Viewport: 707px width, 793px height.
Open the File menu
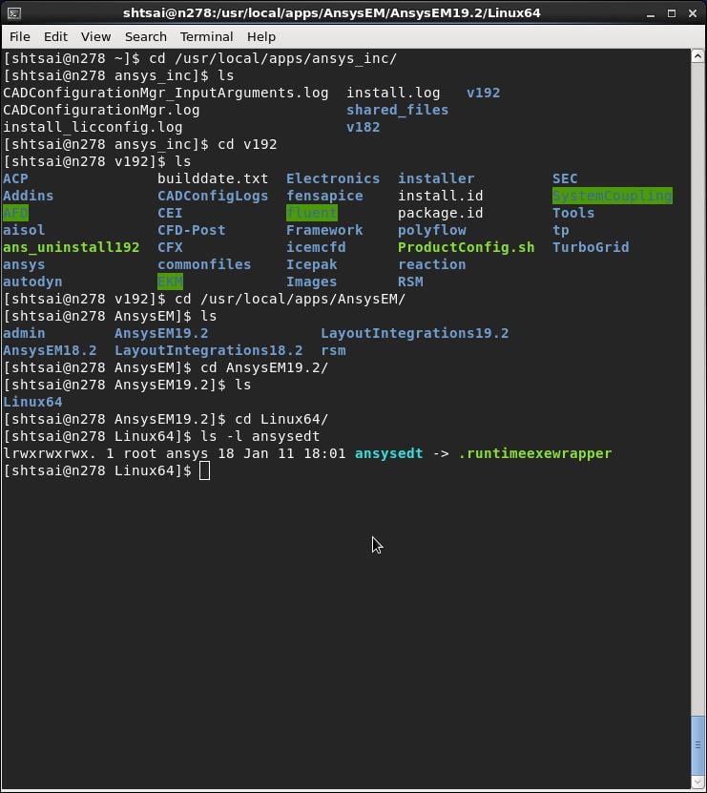pos(20,37)
